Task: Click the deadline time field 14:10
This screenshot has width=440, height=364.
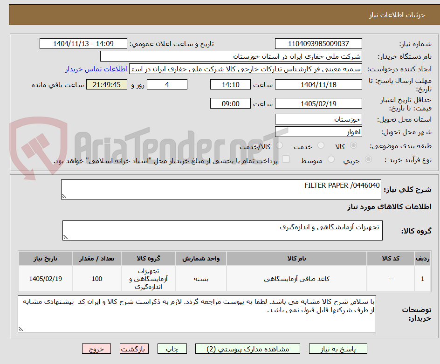Action: [x=230, y=84]
